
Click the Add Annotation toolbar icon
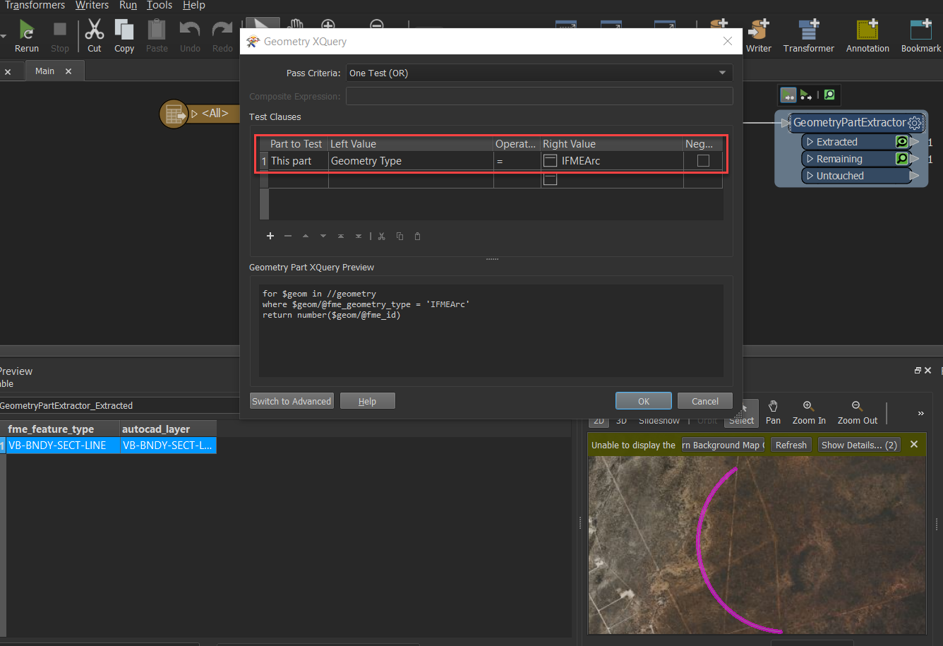[867, 30]
